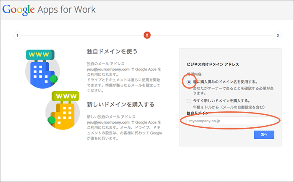Image resolution: width=294 pixels, height=182 pixels.
Task: Click the 新しいドメインを購入する heading
Action: [121, 105]
